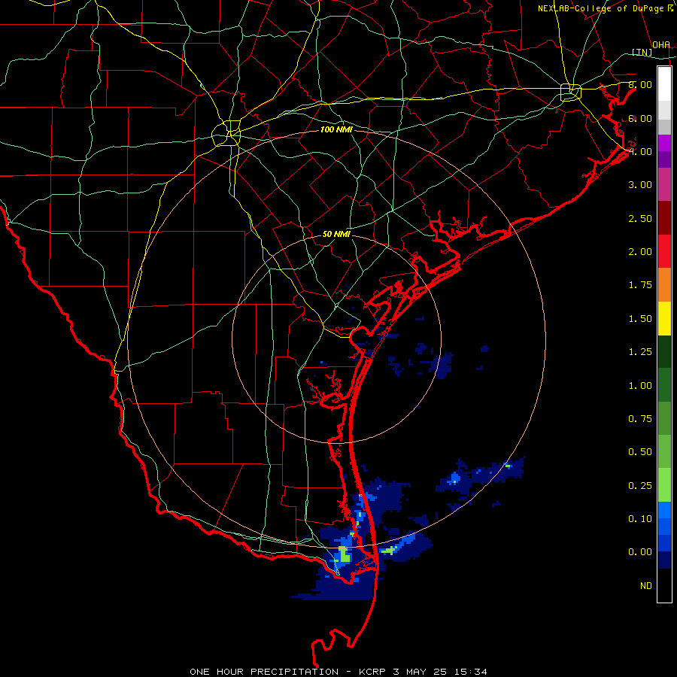Click the 50 NMI range ring label
Image resolution: width=677 pixels, height=677 pixels.
(336, 234)
